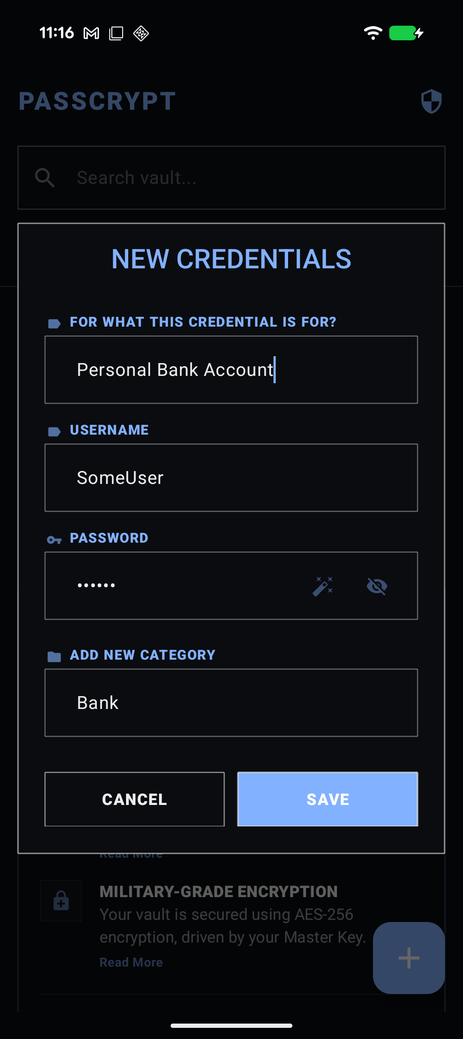This screenshot has height=1039, width=463.
Task: Click the magnifying glass search icon
Action: [x=45, y=177]
